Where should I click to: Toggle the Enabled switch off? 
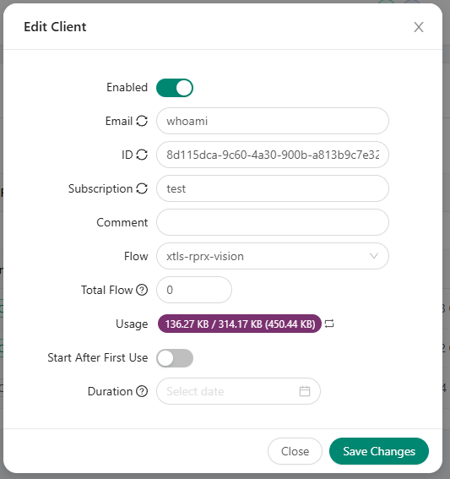[175, 88]
